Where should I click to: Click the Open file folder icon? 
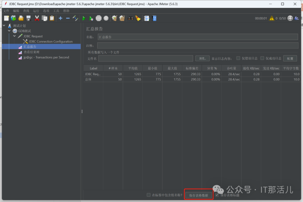coord(21,18)
